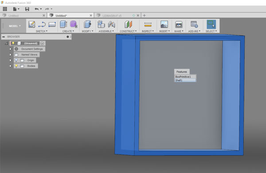Choose Shell1 in Features list

(x=185, y=80)
